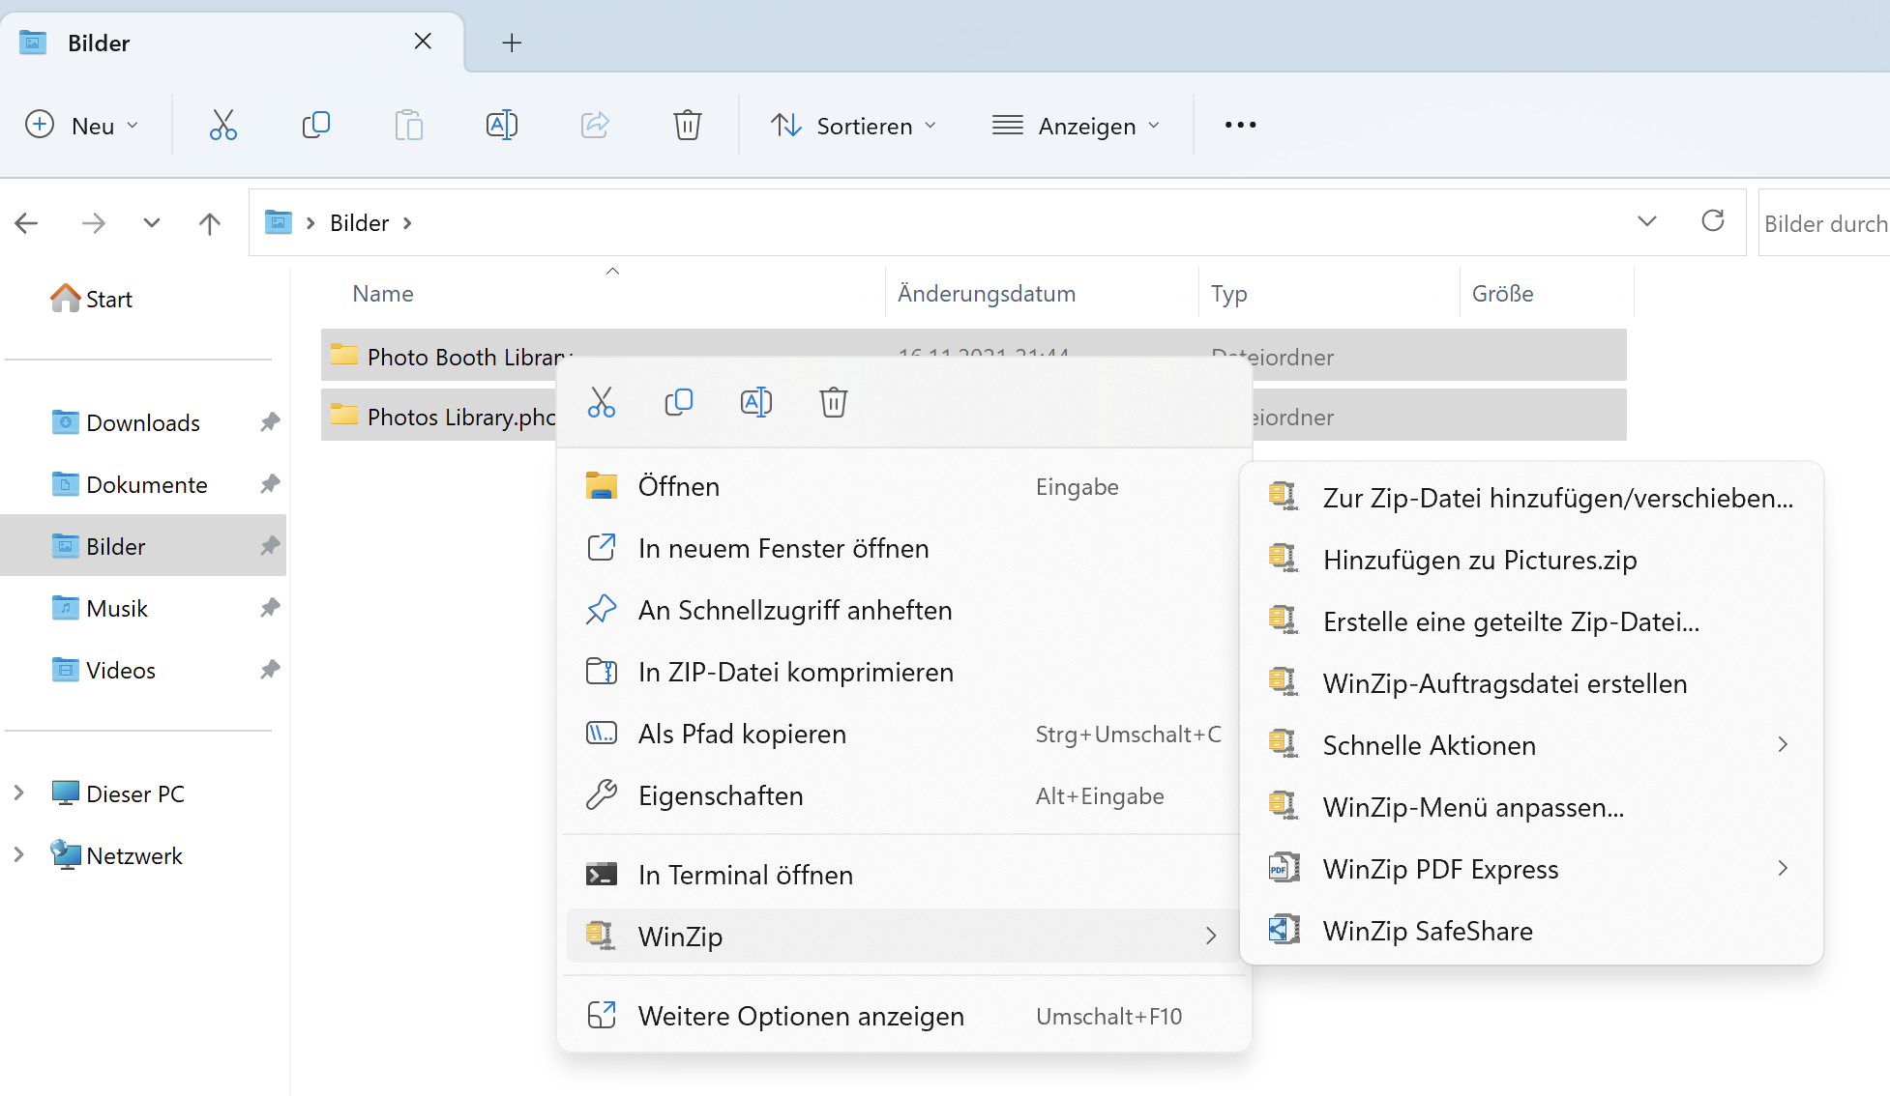
Task: Choose In Terminal öffnen
Action: [903, 875]
